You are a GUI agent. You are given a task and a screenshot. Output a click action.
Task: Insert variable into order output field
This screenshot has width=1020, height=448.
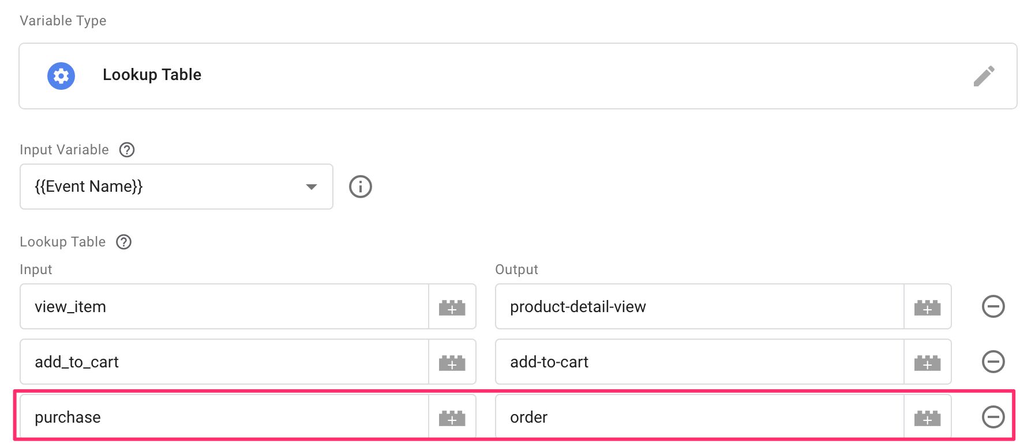(928, 417)
